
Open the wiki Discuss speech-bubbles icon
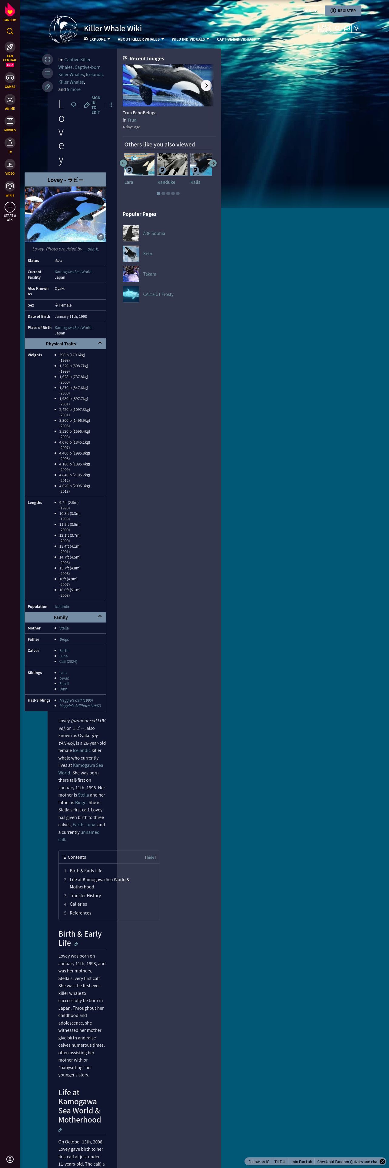(347, 28)
